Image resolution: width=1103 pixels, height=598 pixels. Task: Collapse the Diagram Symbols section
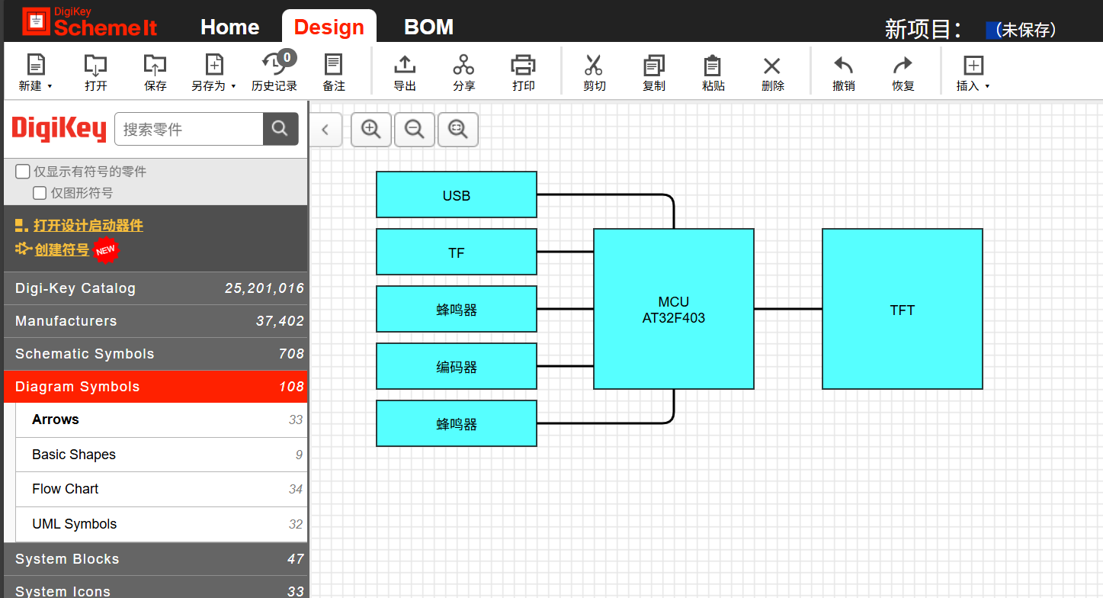[x=156, y=387]
